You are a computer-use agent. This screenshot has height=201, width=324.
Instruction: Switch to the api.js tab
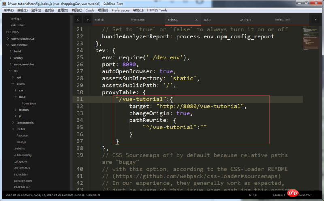207,19
